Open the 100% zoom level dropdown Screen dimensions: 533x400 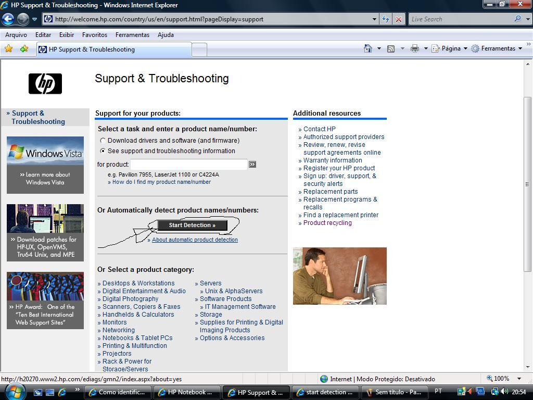[519, 379]
